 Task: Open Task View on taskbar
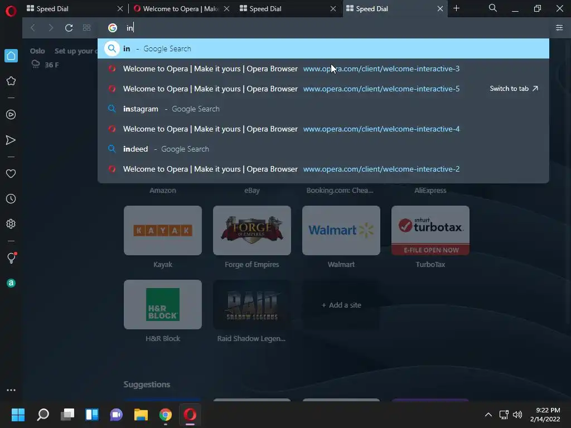click(x=67, y=415)
